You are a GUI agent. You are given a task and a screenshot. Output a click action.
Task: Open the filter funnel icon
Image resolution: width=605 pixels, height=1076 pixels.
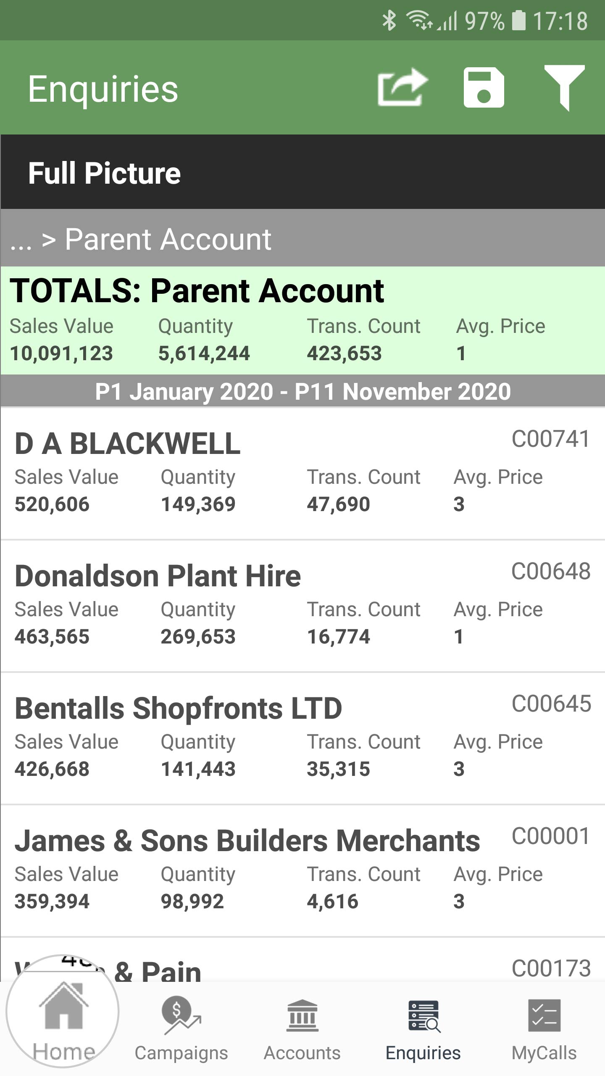[x=564, y=87]
